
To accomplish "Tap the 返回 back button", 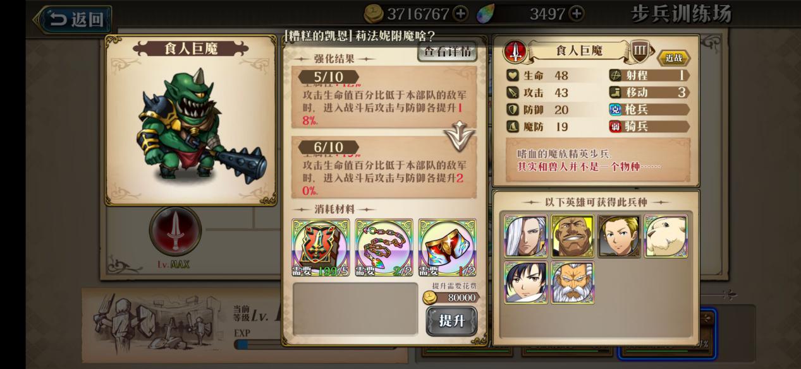I will (72, 20).
